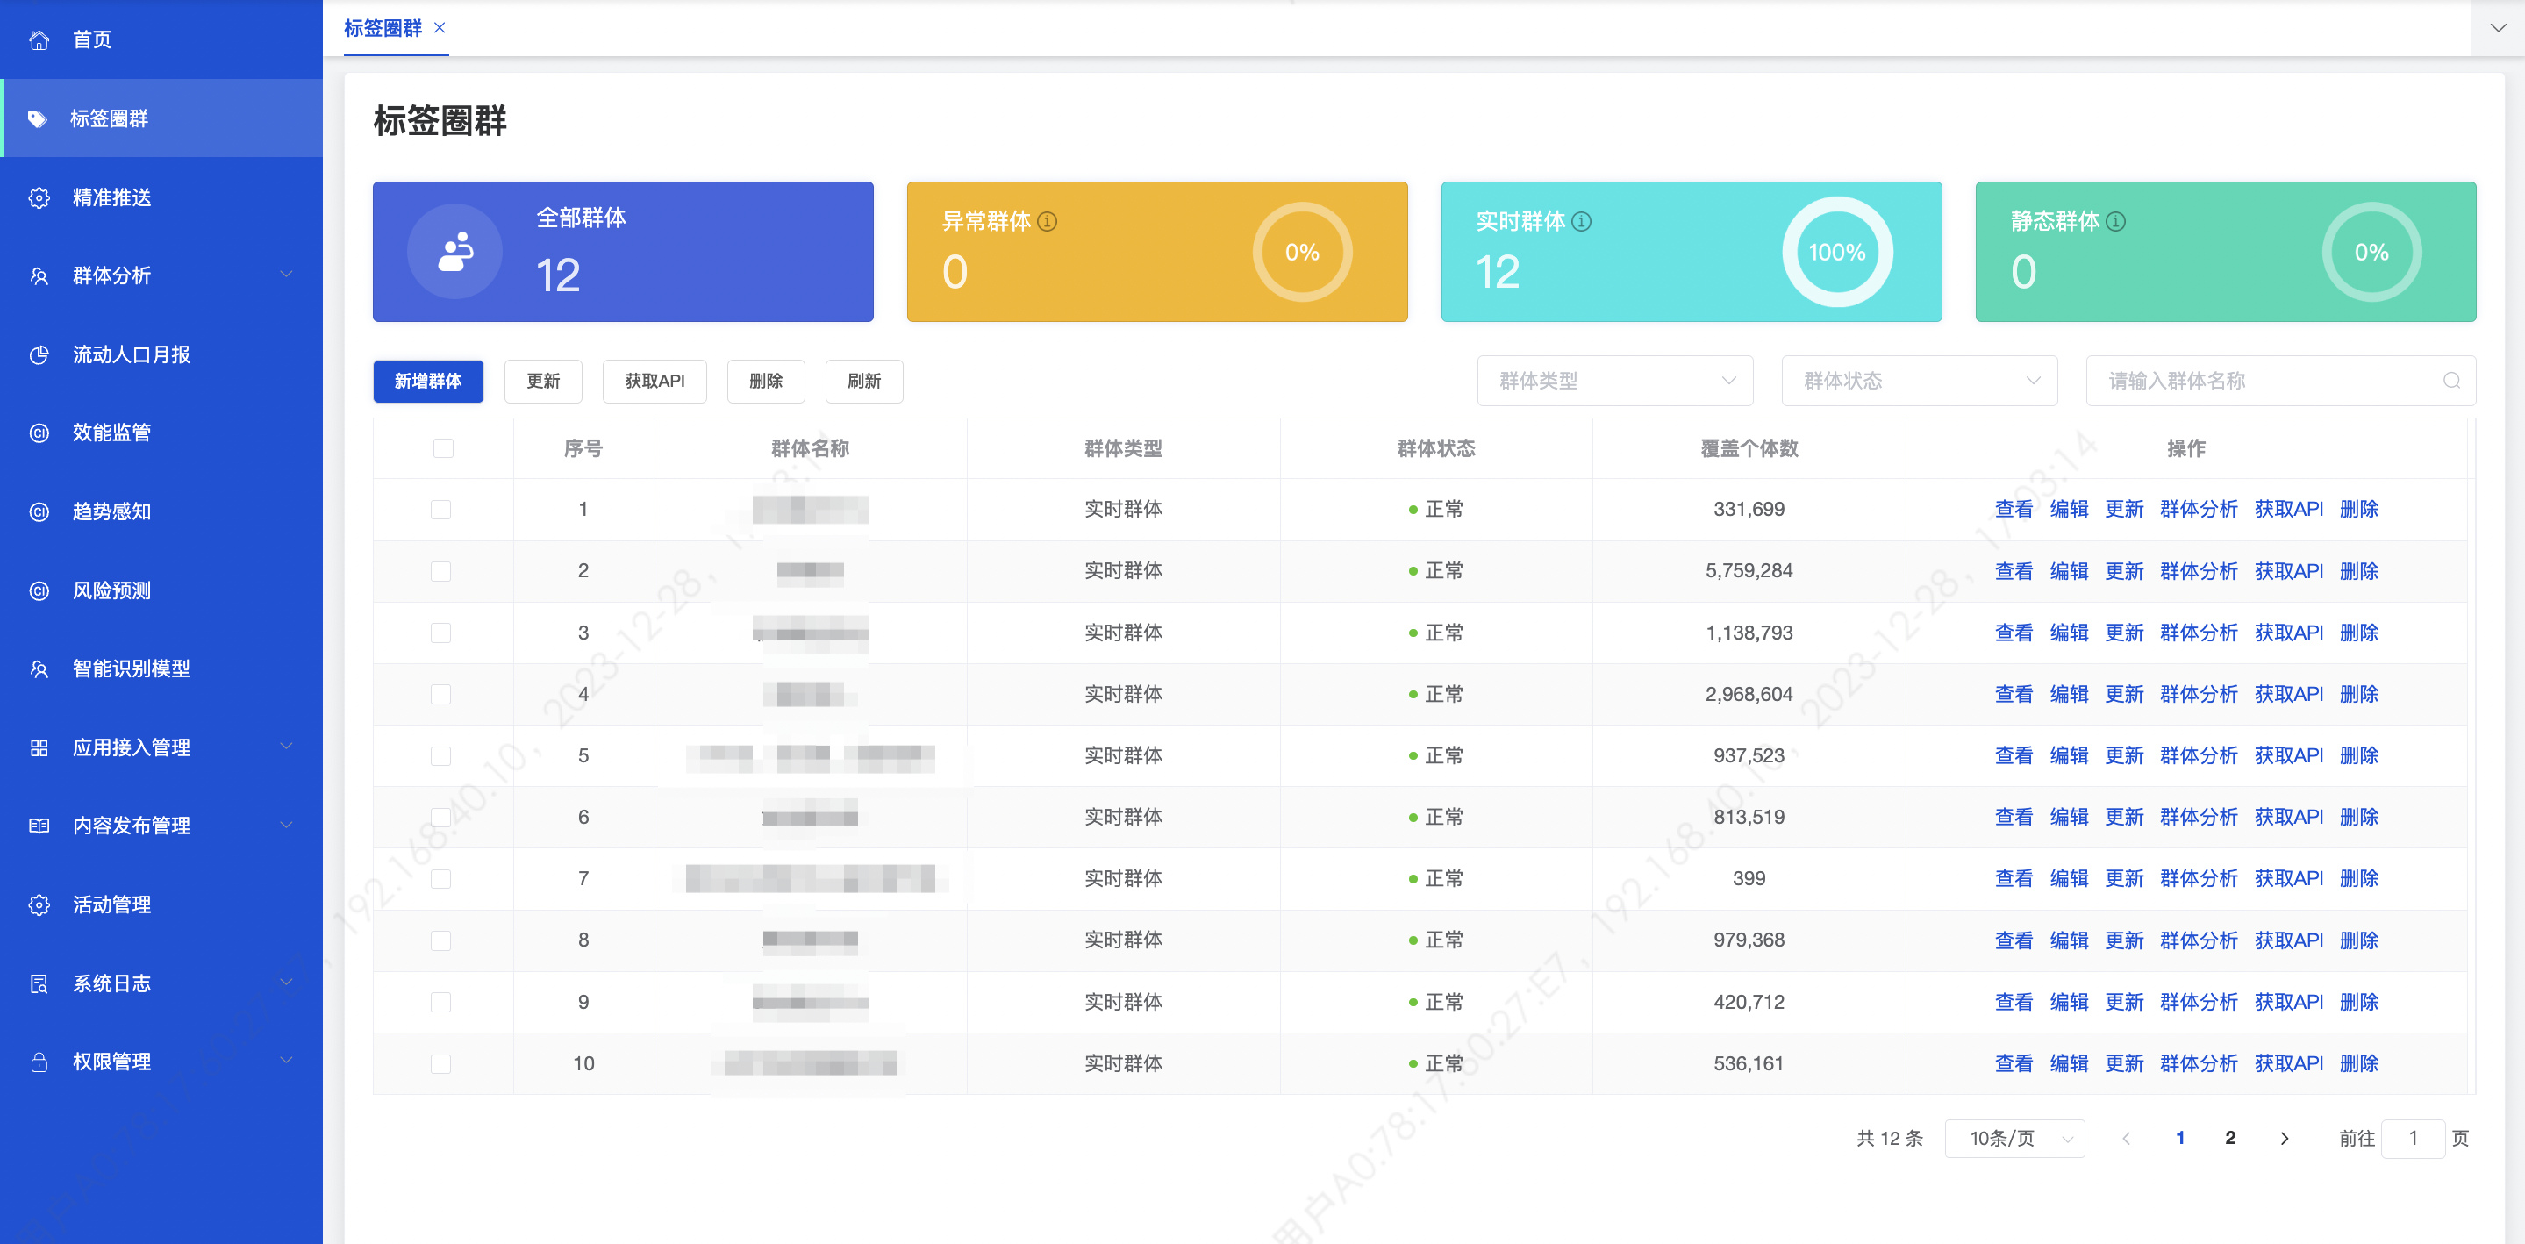Click the info icon next to 异常群体
2525x1244 pixels.
click(1047, 222)
